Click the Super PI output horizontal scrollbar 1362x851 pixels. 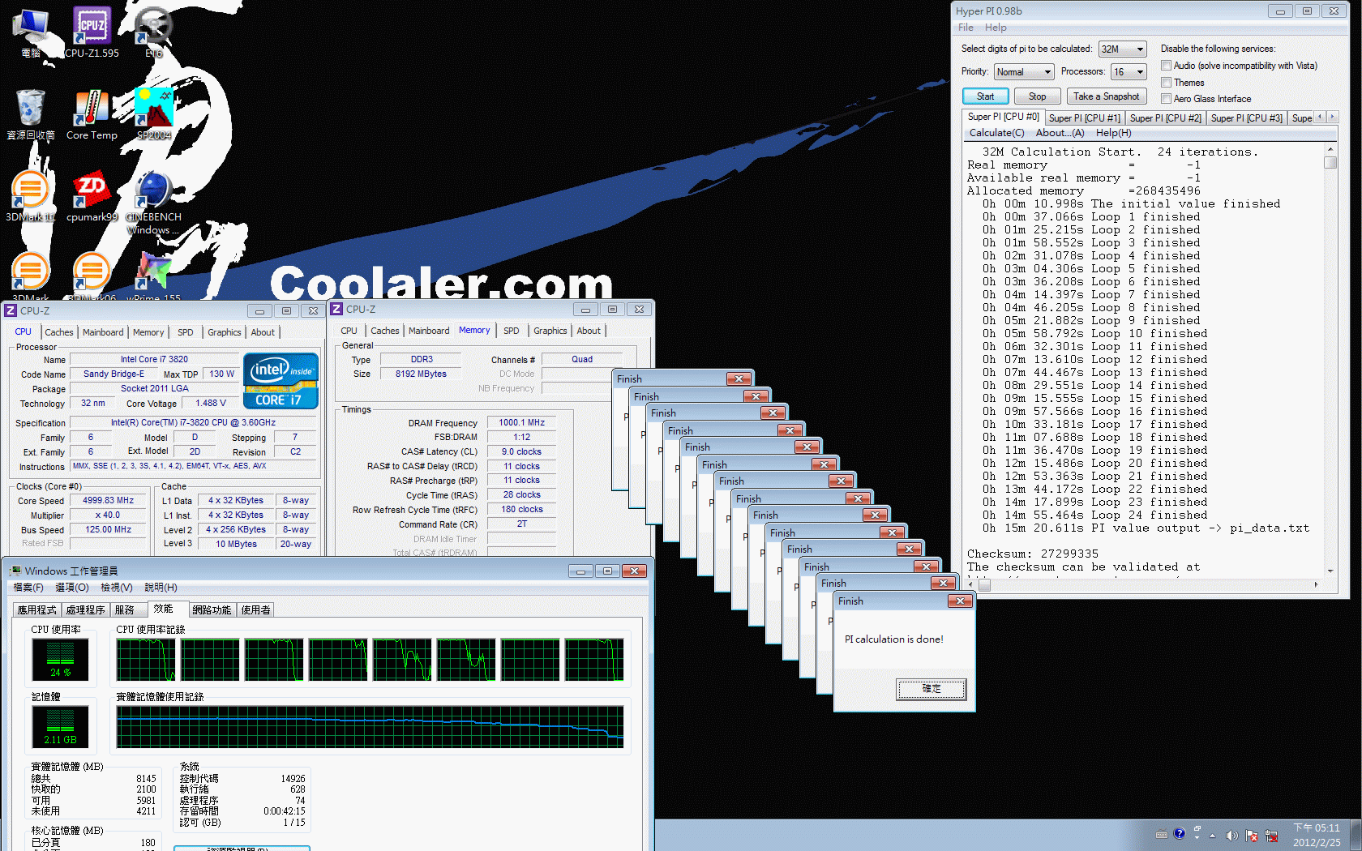(1144, 584)
